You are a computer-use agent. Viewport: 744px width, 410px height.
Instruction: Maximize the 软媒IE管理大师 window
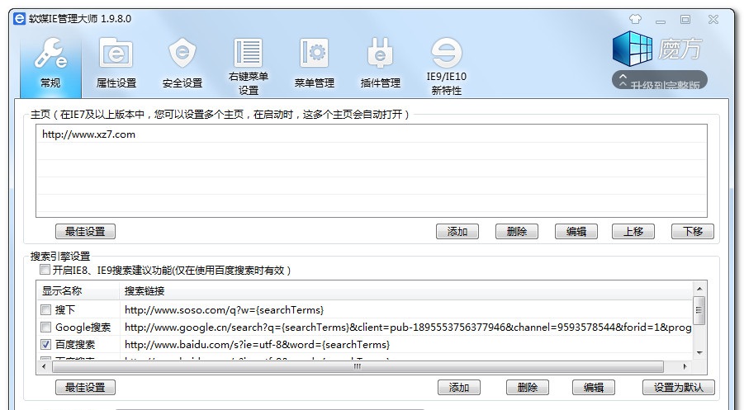tap(685, 20)
